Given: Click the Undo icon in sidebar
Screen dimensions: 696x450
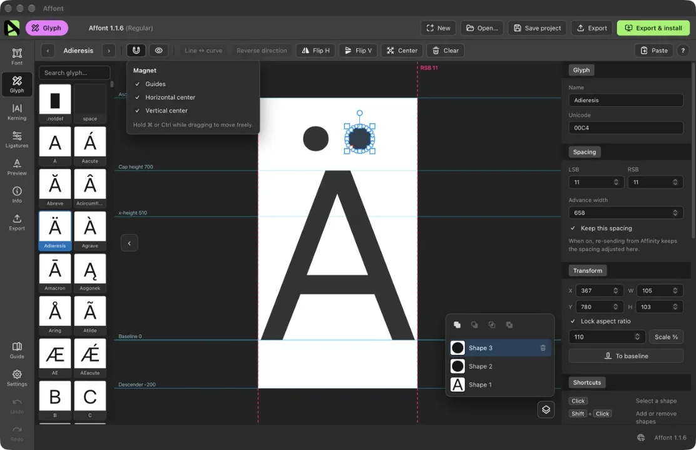Looking at the screenshot, I should tap(17, 405).
